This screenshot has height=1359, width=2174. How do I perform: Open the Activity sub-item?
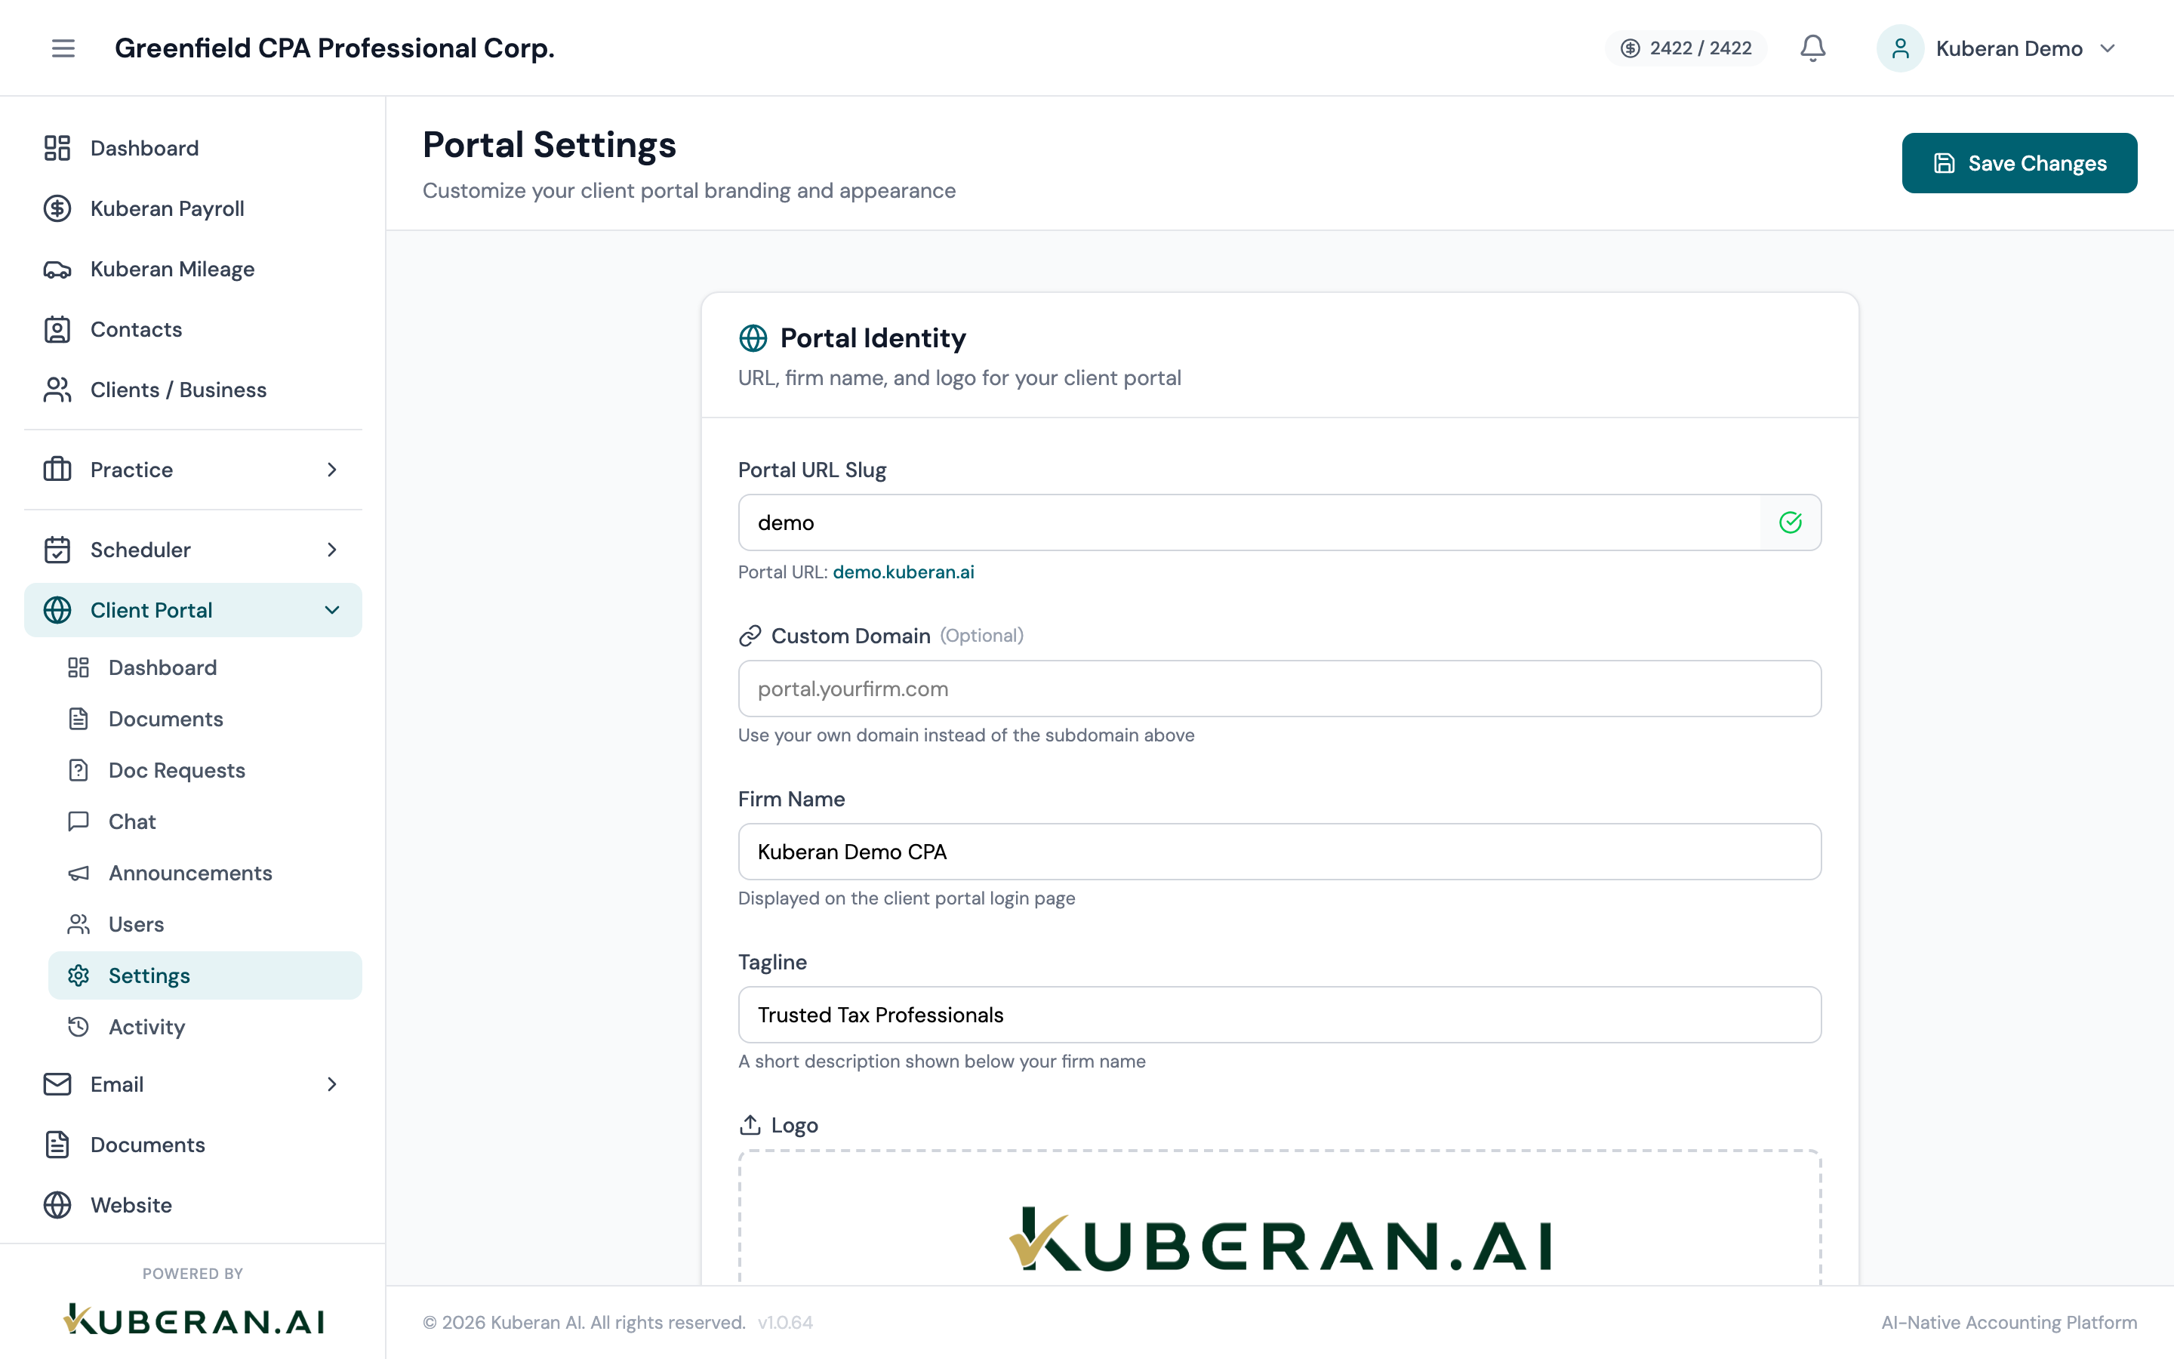point(205,1027)
